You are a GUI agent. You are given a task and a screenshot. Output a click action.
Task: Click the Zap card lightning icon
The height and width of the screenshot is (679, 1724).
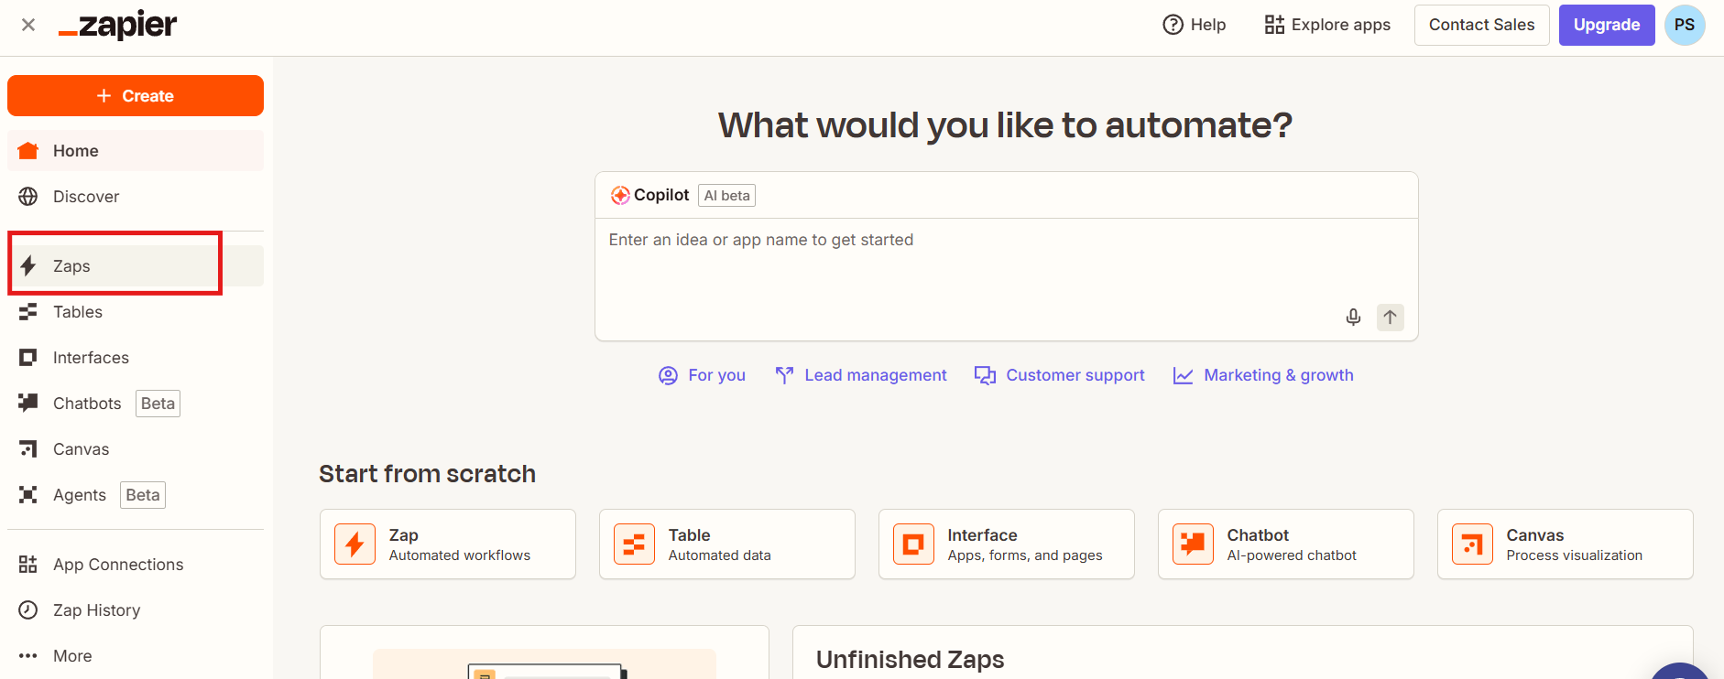355,544
